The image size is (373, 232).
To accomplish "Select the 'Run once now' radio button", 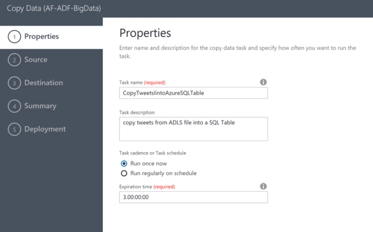I will [x=124, y=164].
